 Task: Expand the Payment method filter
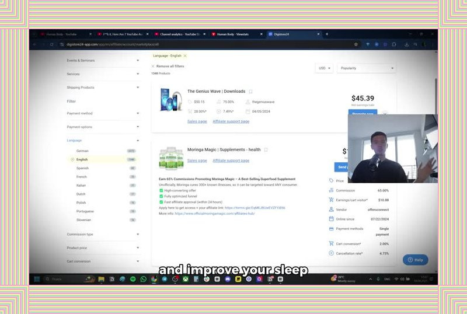tap(103, 113)
